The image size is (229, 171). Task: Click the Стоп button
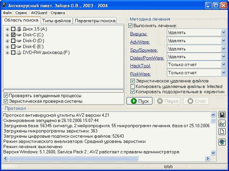click(196, 101)
